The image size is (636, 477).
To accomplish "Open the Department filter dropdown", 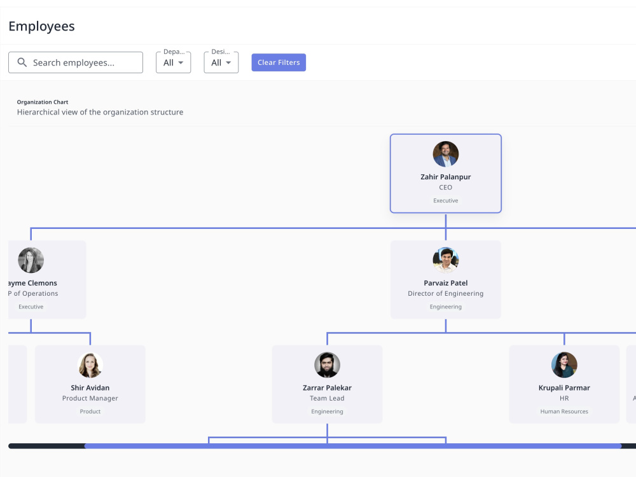I will pyautogui.click(x=173, y=62).
